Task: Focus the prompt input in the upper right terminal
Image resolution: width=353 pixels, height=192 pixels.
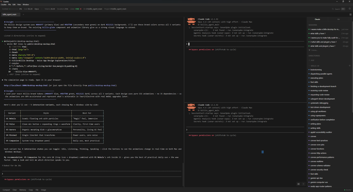Action: (x=246, y=44)
